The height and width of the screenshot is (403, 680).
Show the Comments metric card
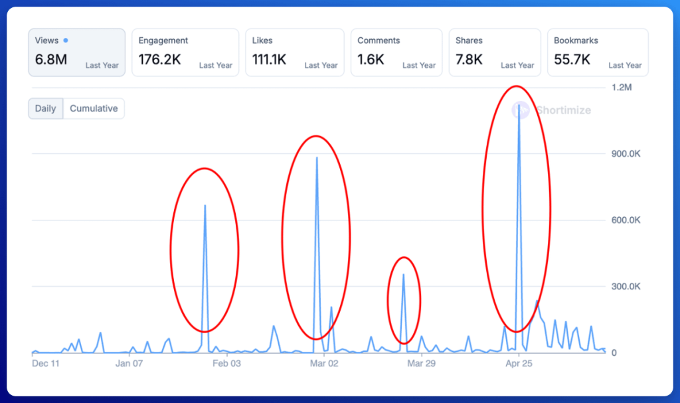point(396,52)
